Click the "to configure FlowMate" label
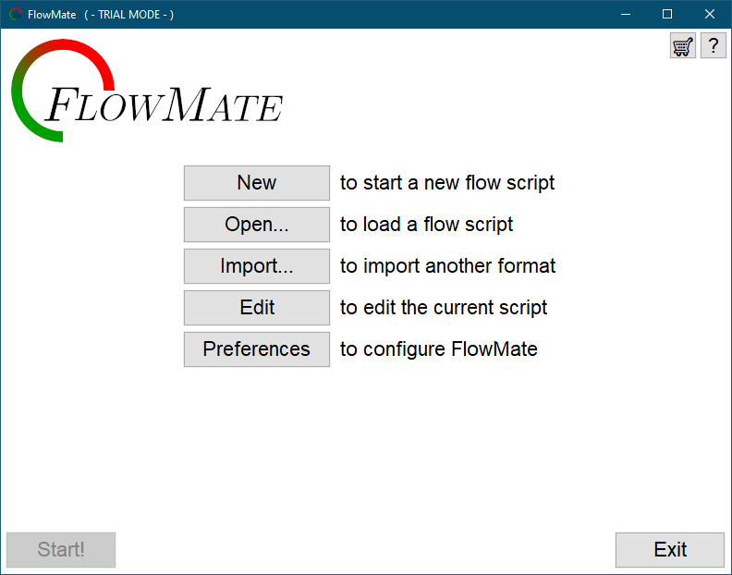Screen dimensions: 732x575 (x=438, y=349)
